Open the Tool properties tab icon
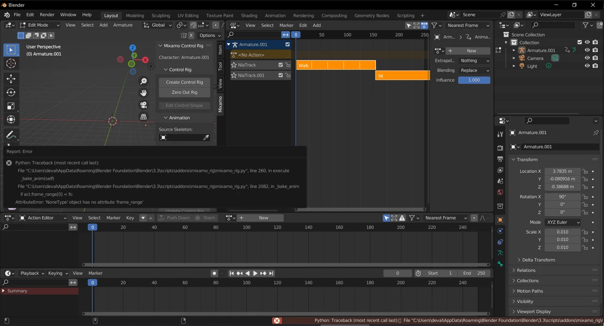Screen dimensions: 604x326 500,134
